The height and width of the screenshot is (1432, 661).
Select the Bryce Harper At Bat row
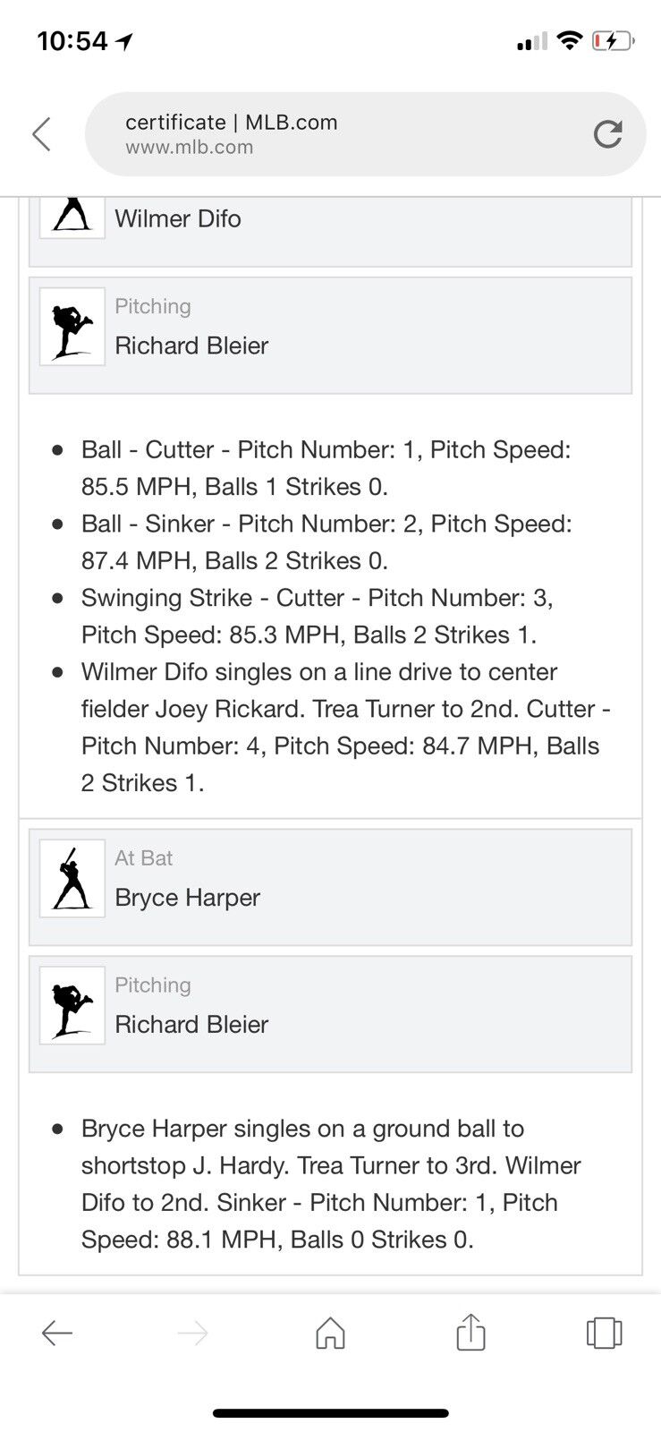[x=331, y=887]
